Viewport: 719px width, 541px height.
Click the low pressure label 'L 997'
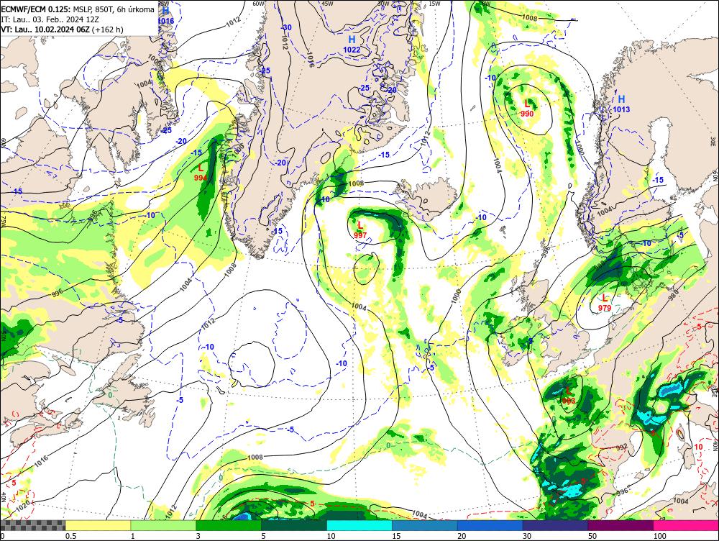tap(360, 230)
